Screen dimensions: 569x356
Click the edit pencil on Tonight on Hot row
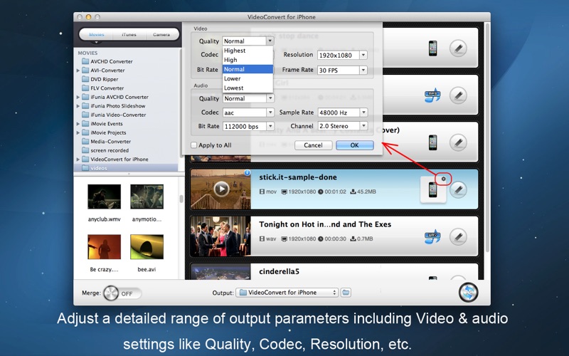click(x=458, y=236)
